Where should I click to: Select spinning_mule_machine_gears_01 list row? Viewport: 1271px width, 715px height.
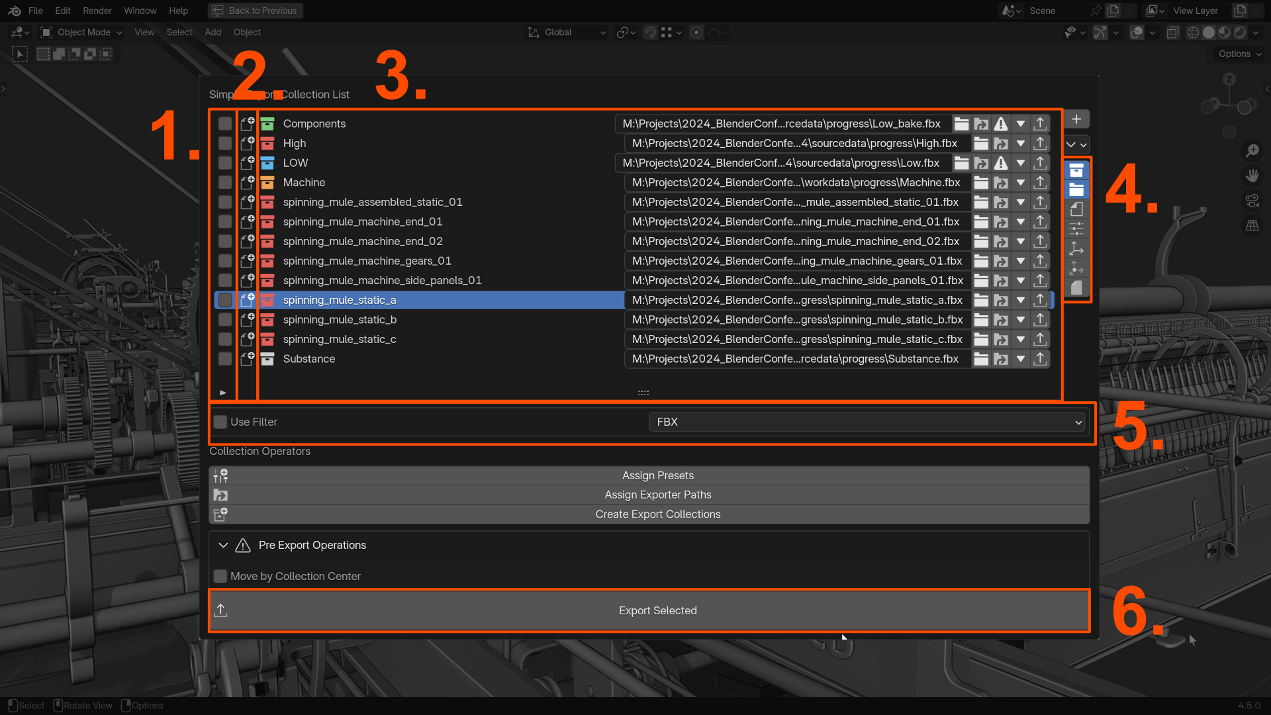tap(421, 261)
